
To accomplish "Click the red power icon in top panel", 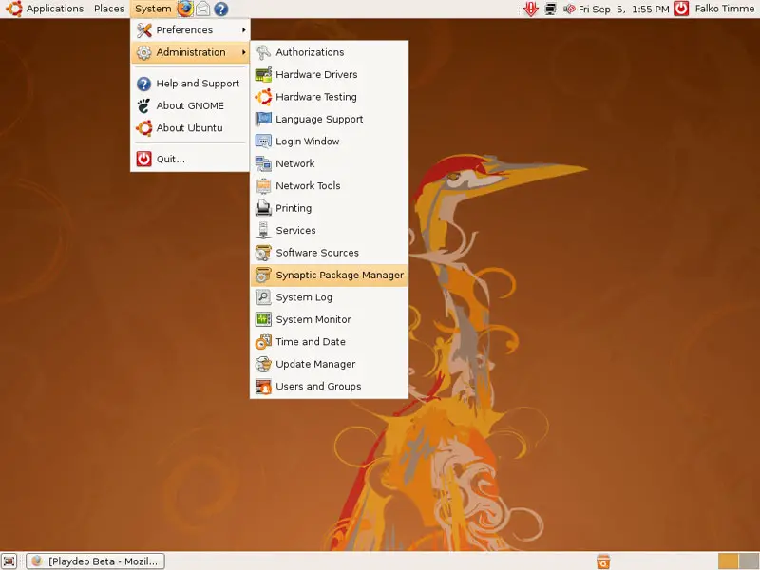I will (x=681, y=9).
